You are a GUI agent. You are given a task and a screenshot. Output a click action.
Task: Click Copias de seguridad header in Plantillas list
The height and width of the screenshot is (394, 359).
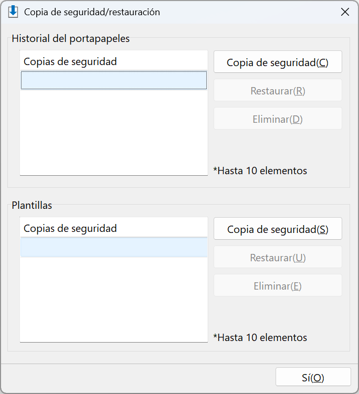pyautogui.click(x=70, y=228)
